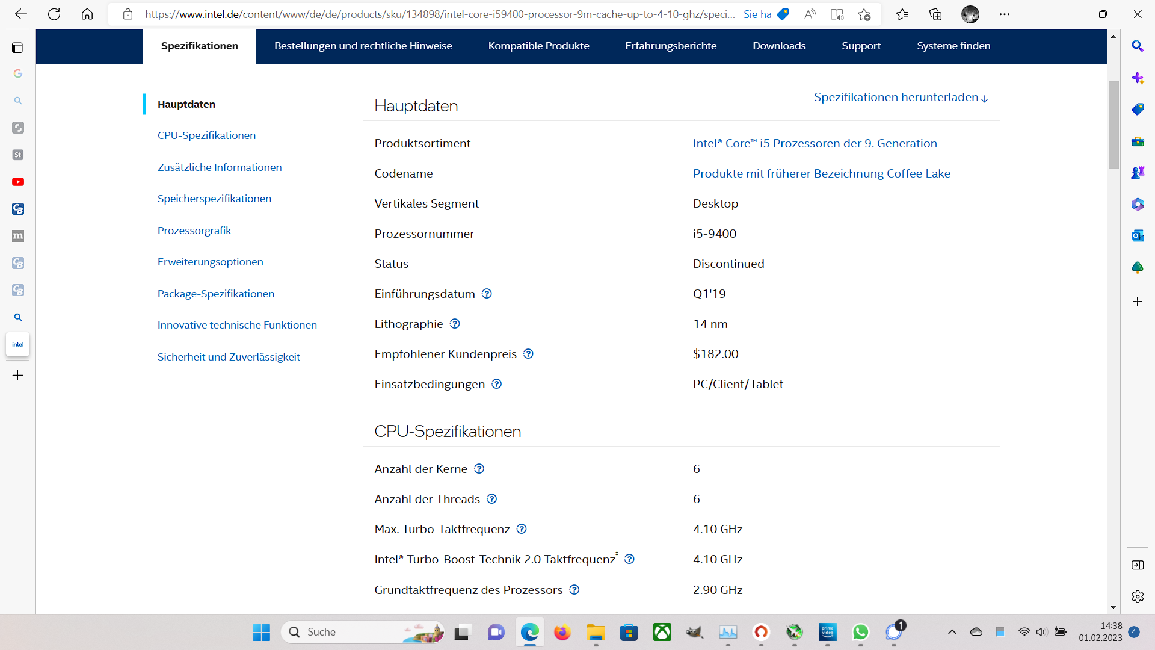Screen dimensions: 1155x650
Task: Show help for Anzahl der Threads
Action: [x=492, y=499]
